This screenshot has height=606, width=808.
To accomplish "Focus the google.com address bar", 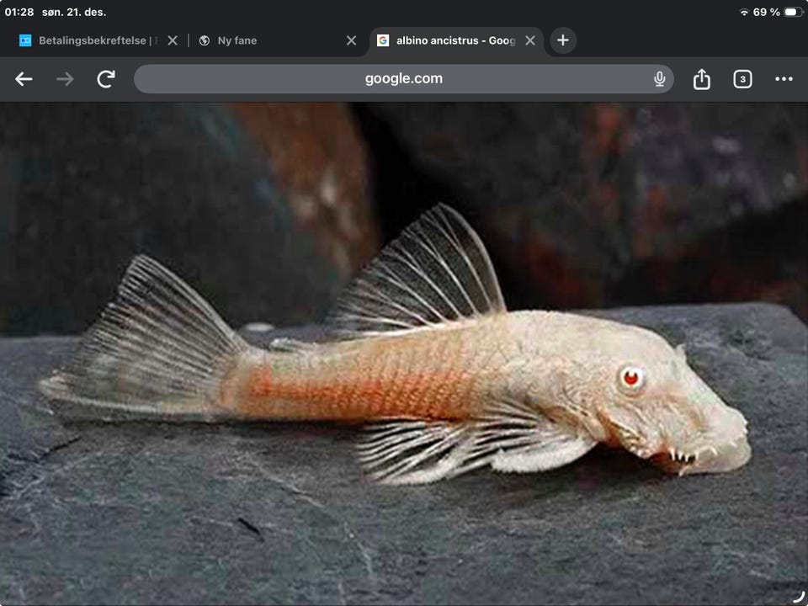I will pyautogui.click(x=403, y=79).
